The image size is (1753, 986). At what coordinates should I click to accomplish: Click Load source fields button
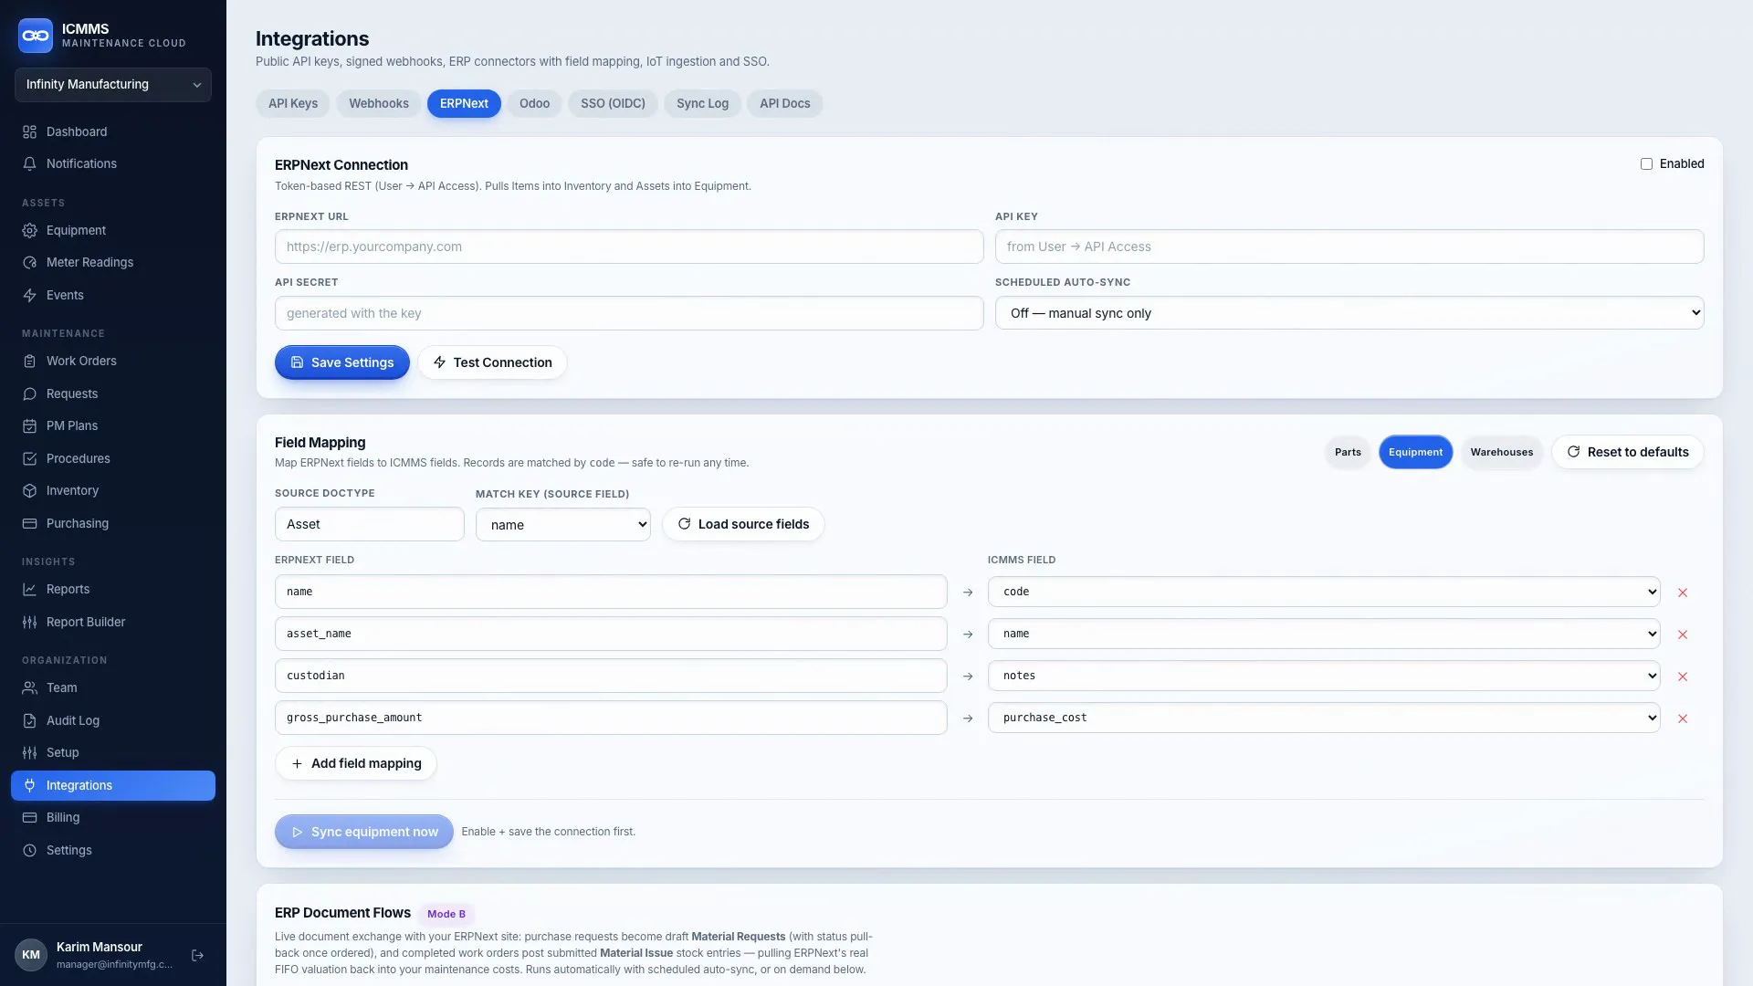(743, 525)
